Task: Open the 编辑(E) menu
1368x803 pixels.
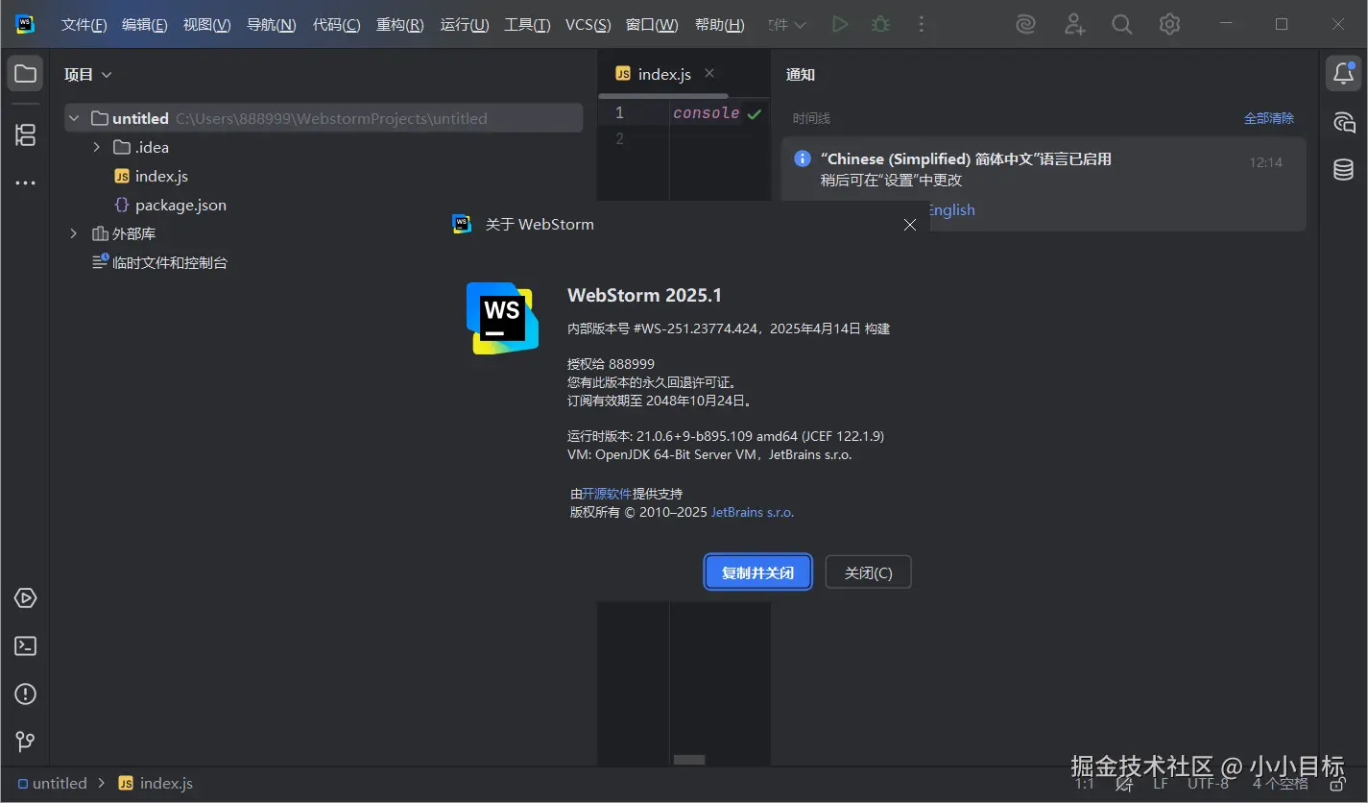Action: point(145,25)
